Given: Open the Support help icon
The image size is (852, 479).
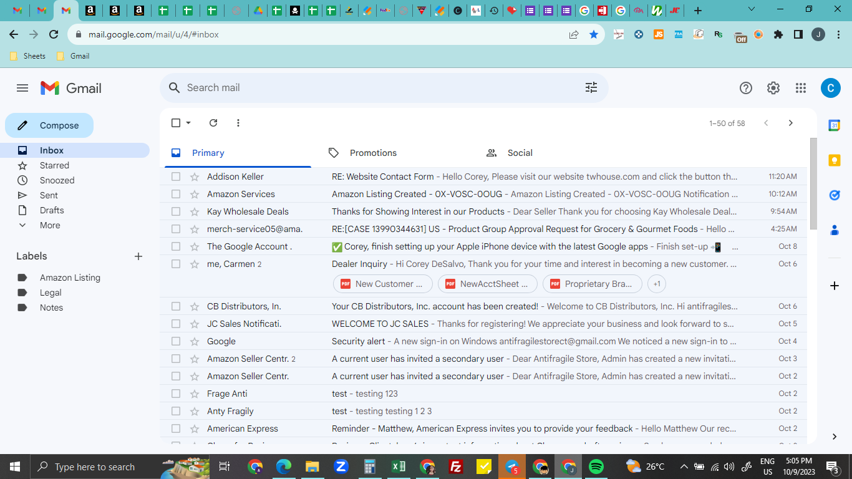Looking at the screenshot, I should tap(746, 88).
